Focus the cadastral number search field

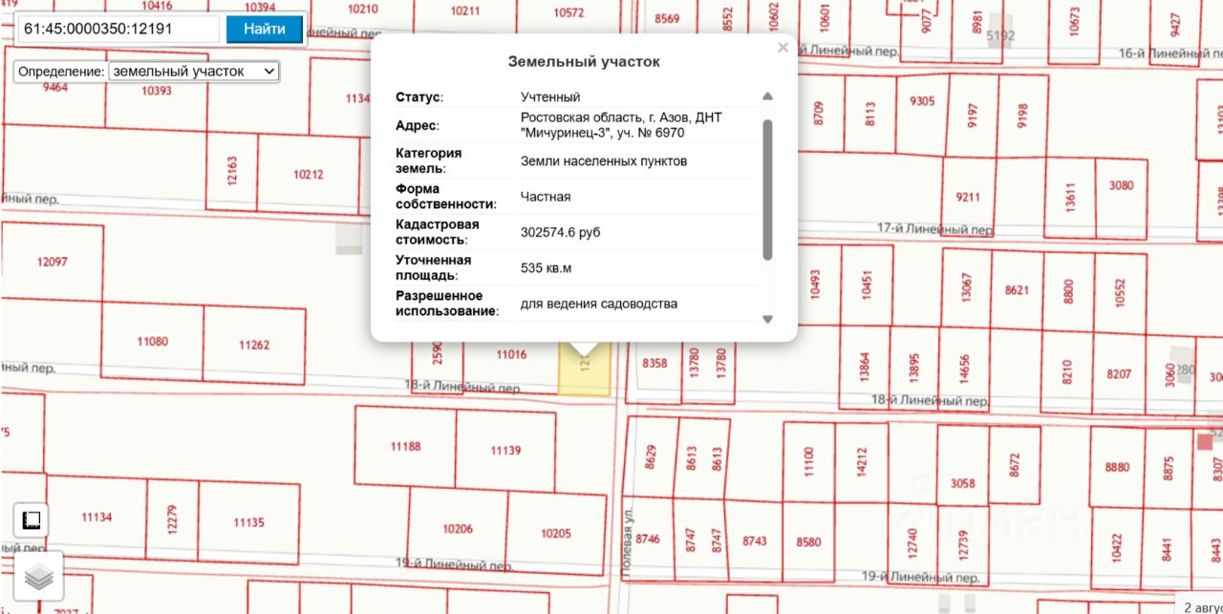[x=118, y=29]
